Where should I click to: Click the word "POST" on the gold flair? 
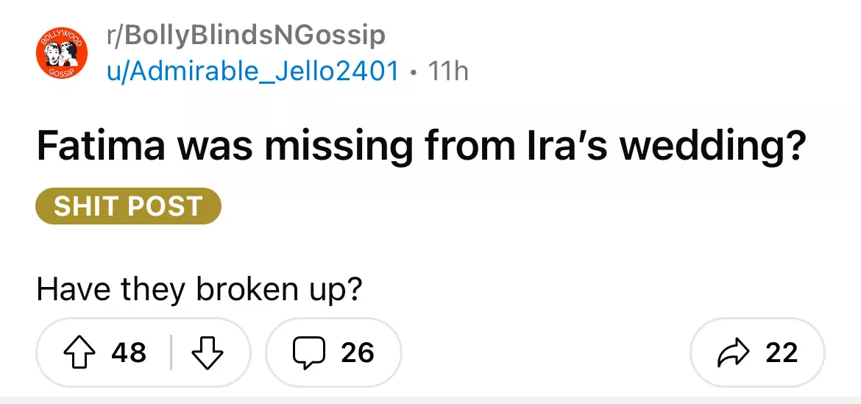click(x=166, y=206)
